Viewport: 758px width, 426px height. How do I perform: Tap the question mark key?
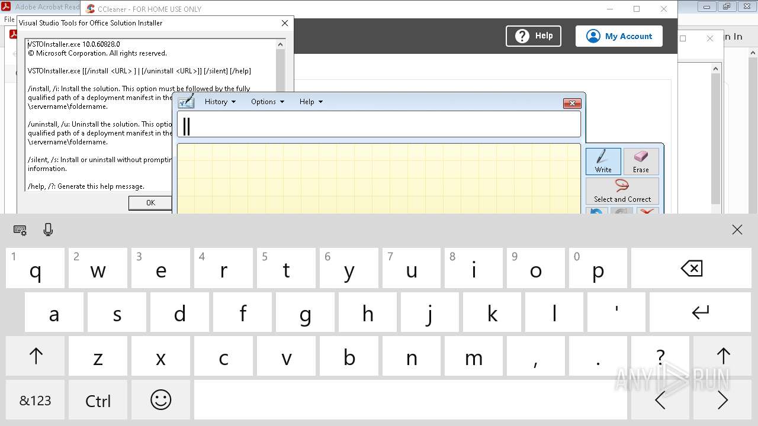point(660,356)
